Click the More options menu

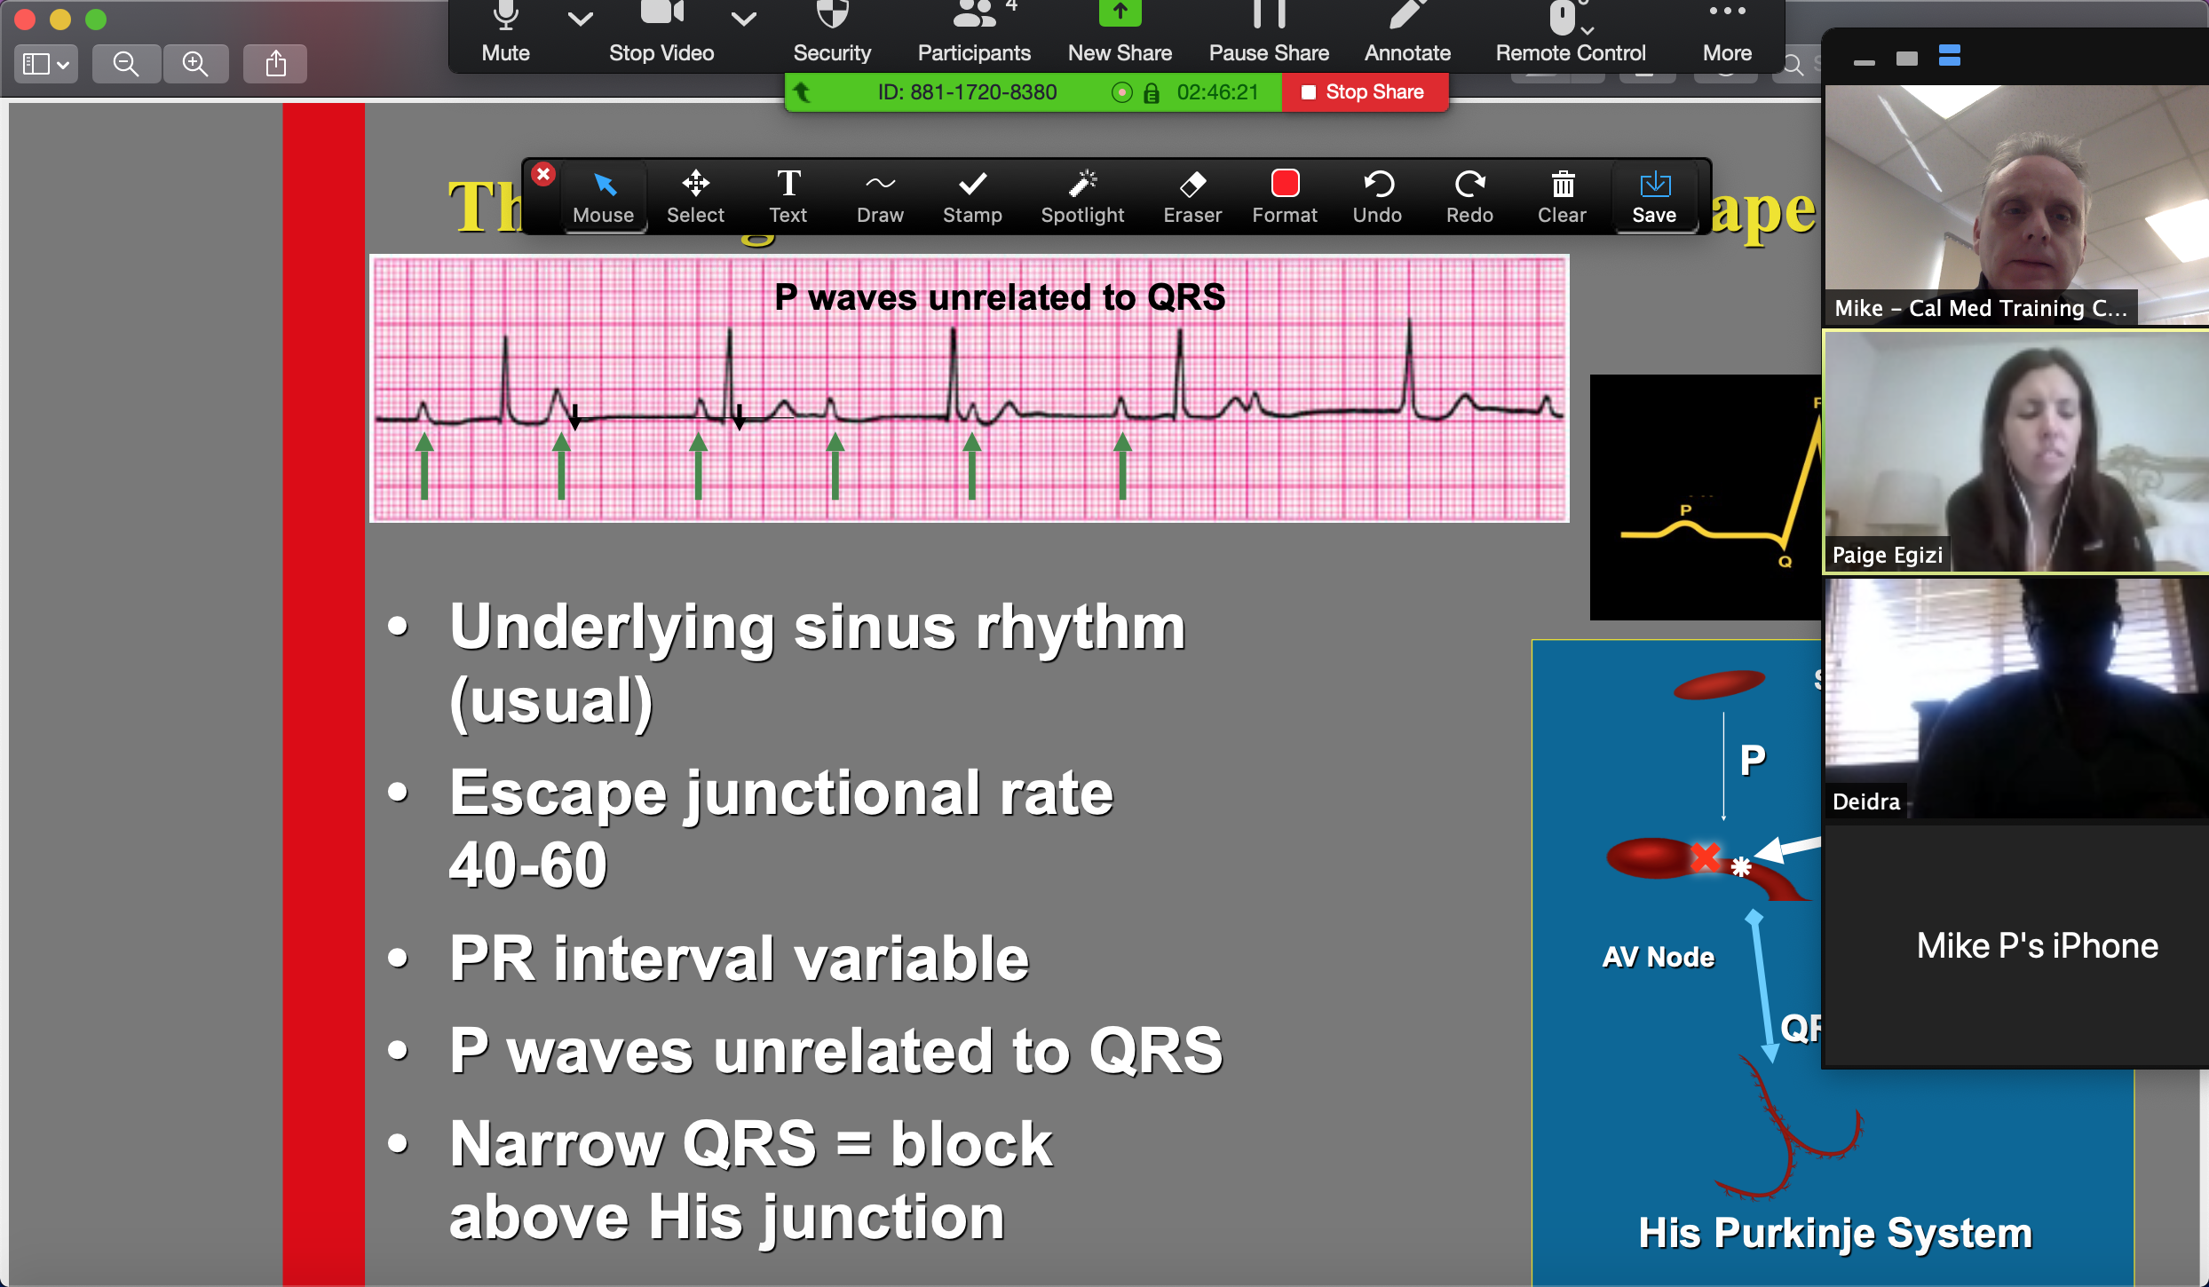tap(1727, 32)
